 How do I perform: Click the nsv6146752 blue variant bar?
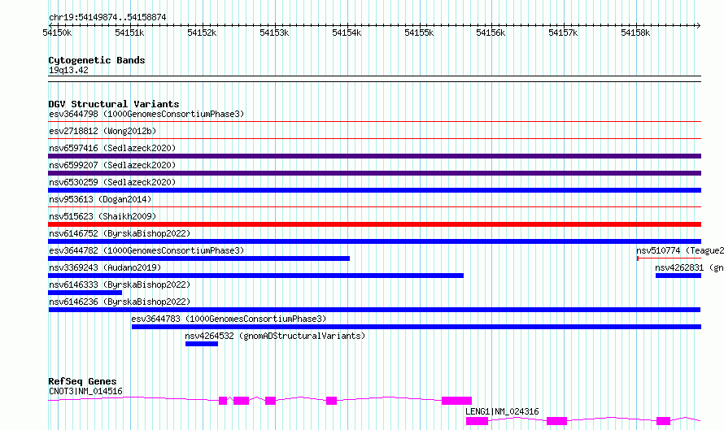tap(374, 241)
